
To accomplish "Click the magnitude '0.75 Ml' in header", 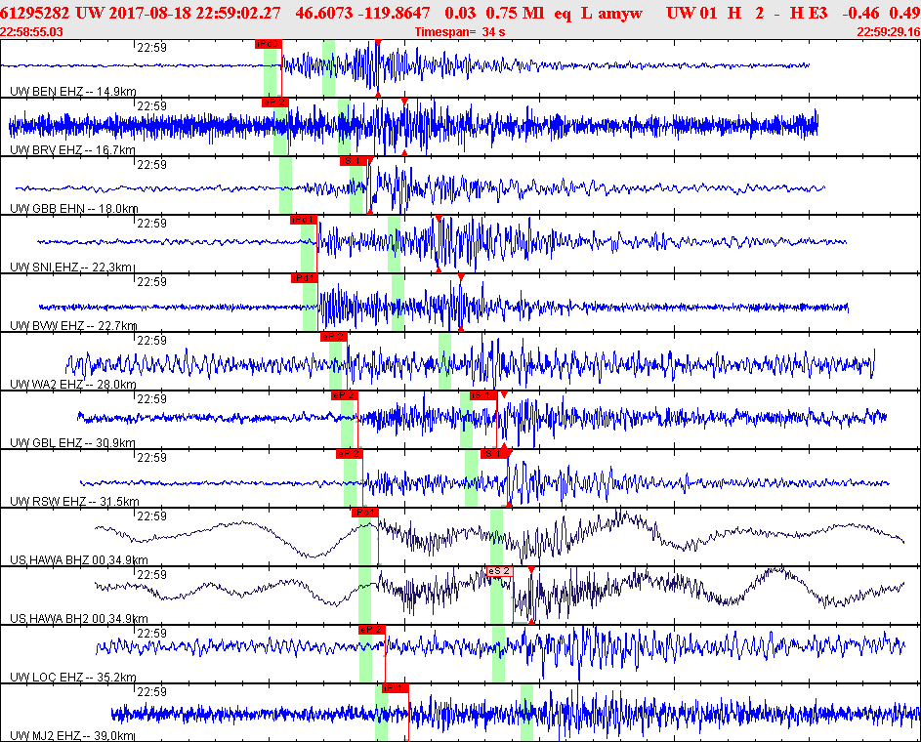I will [x=515, y=13].
